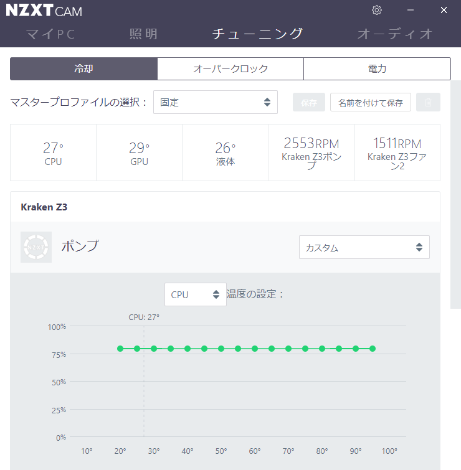This screenshot has width=461, height=470.
Task: Minimize the NZXT CAM window
Action: tap(411, 10)
